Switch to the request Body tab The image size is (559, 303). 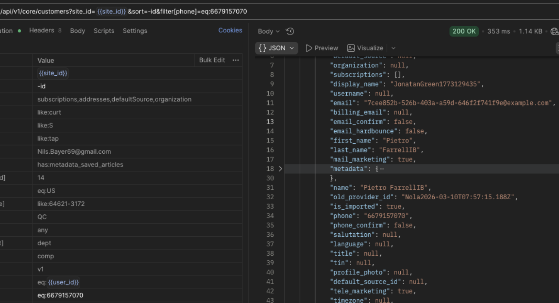pos(78,31)
